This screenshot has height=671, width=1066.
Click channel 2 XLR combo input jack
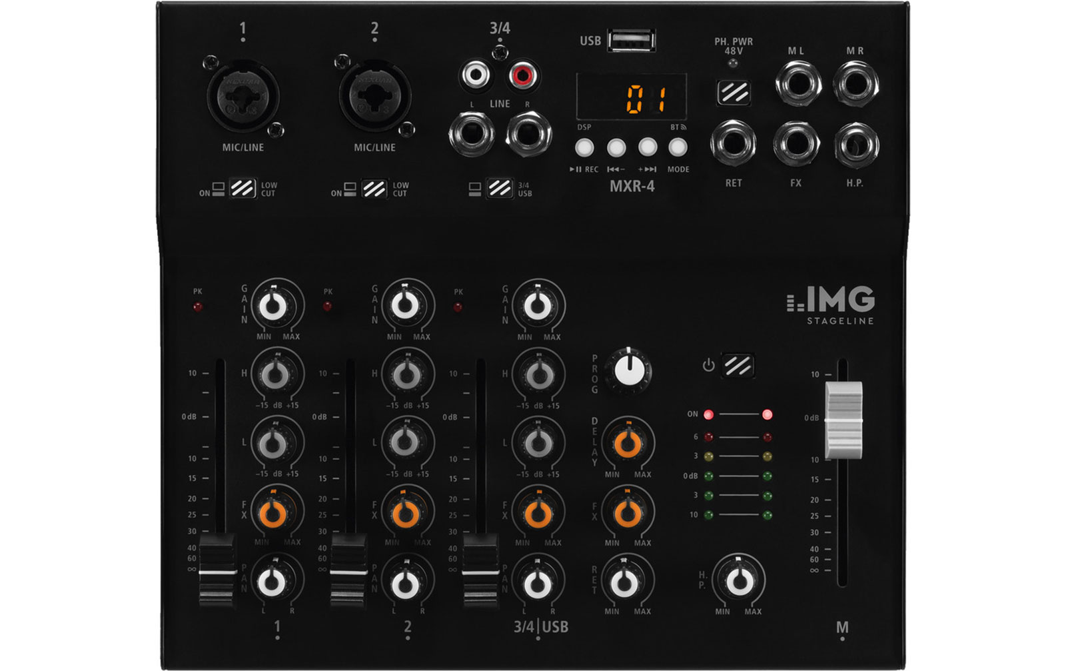[374, 97]
